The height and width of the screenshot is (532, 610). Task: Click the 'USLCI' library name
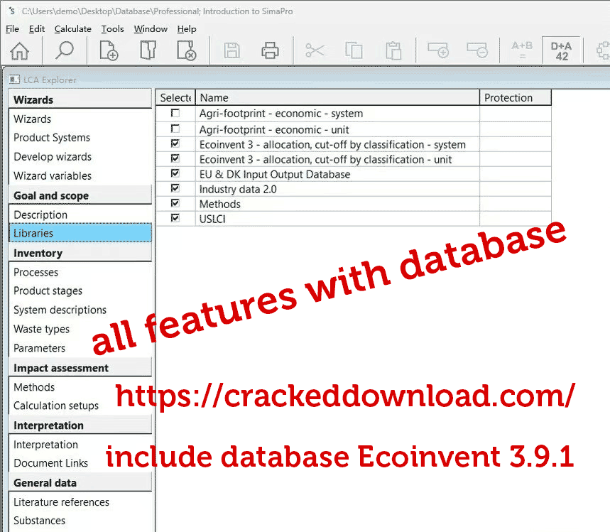click(212, 219)
